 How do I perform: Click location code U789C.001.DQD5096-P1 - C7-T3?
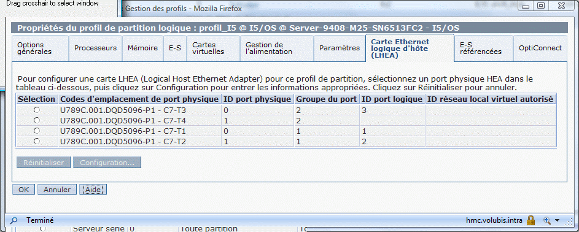pyautogui.click(x=123, y=110)
